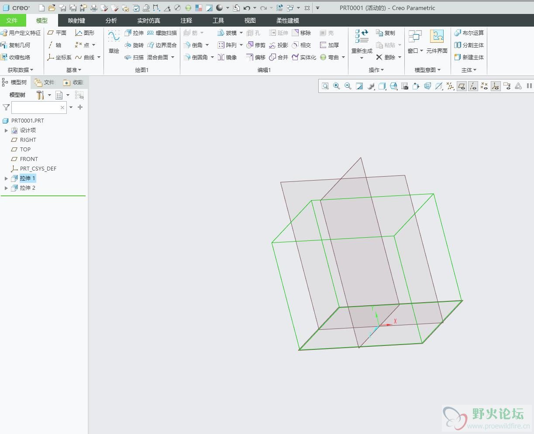Create a Coordinate System (坐标系)
The height and width of the screenshot is (434, 534).
click(59, 57)
